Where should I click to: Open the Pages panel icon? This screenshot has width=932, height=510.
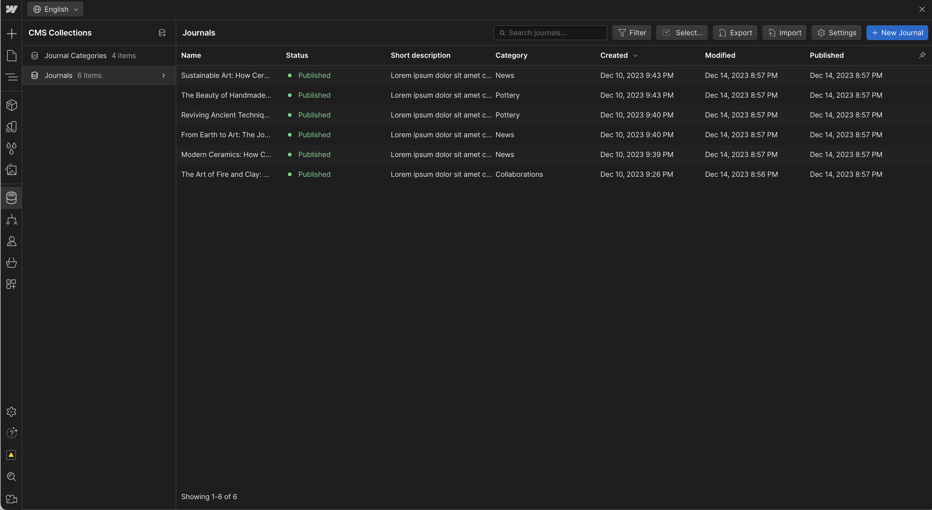pyautogui.click(x=11, y=55)
